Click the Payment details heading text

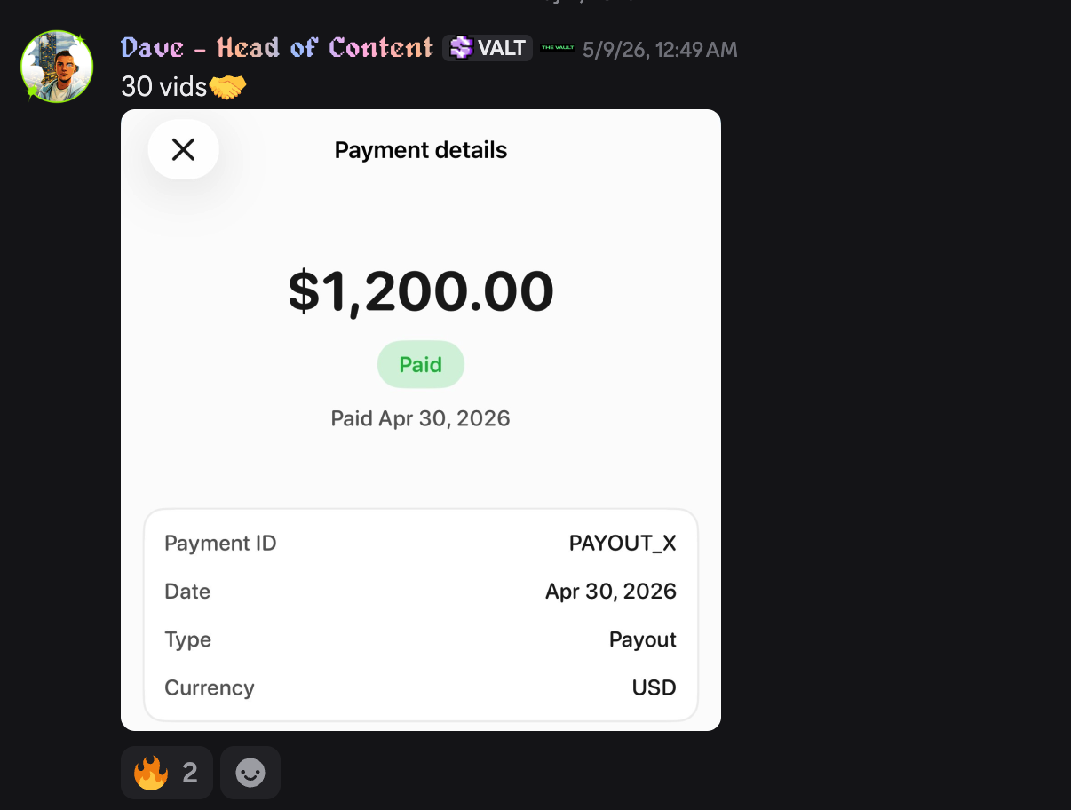(421, 150)
